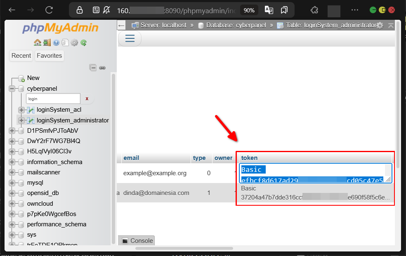Open the Recent tables tab
Image resolution: width=406 pixels, height=256 pixels.
[x=21, y=56]
